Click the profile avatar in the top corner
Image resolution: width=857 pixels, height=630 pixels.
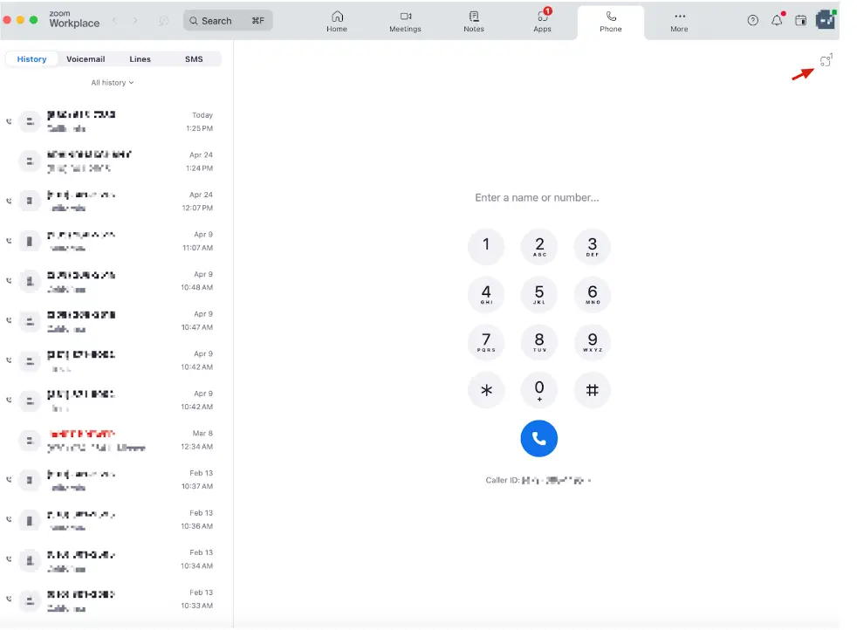tap(825, 19)
